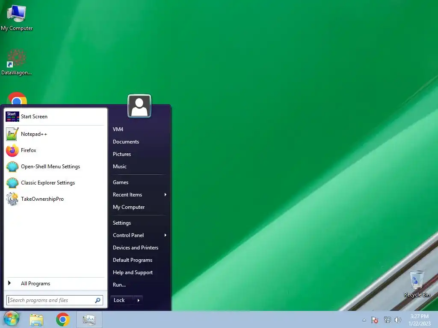The width and height of the screenshot is (438, 328).
Task: Open the Run... dialog
Action: point(119,285)
